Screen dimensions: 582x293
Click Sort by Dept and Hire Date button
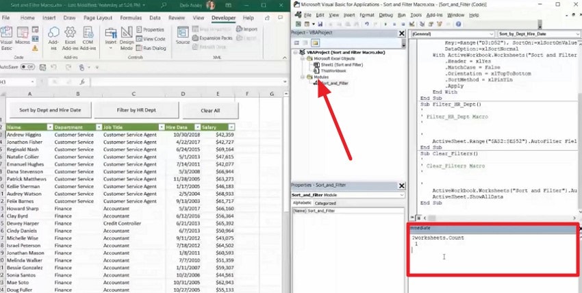tap(50, 110)
